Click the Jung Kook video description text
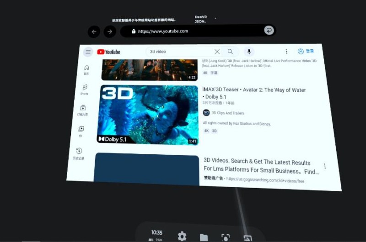This screenshot has height=242, width=366. pyautogui.click(x=259, y=63)
